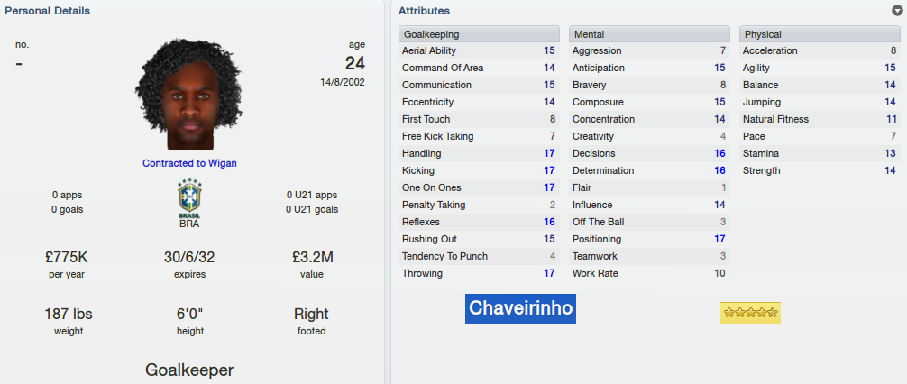Select the Chaveirinho name label

pyautogui.click(x=520, y=308)
